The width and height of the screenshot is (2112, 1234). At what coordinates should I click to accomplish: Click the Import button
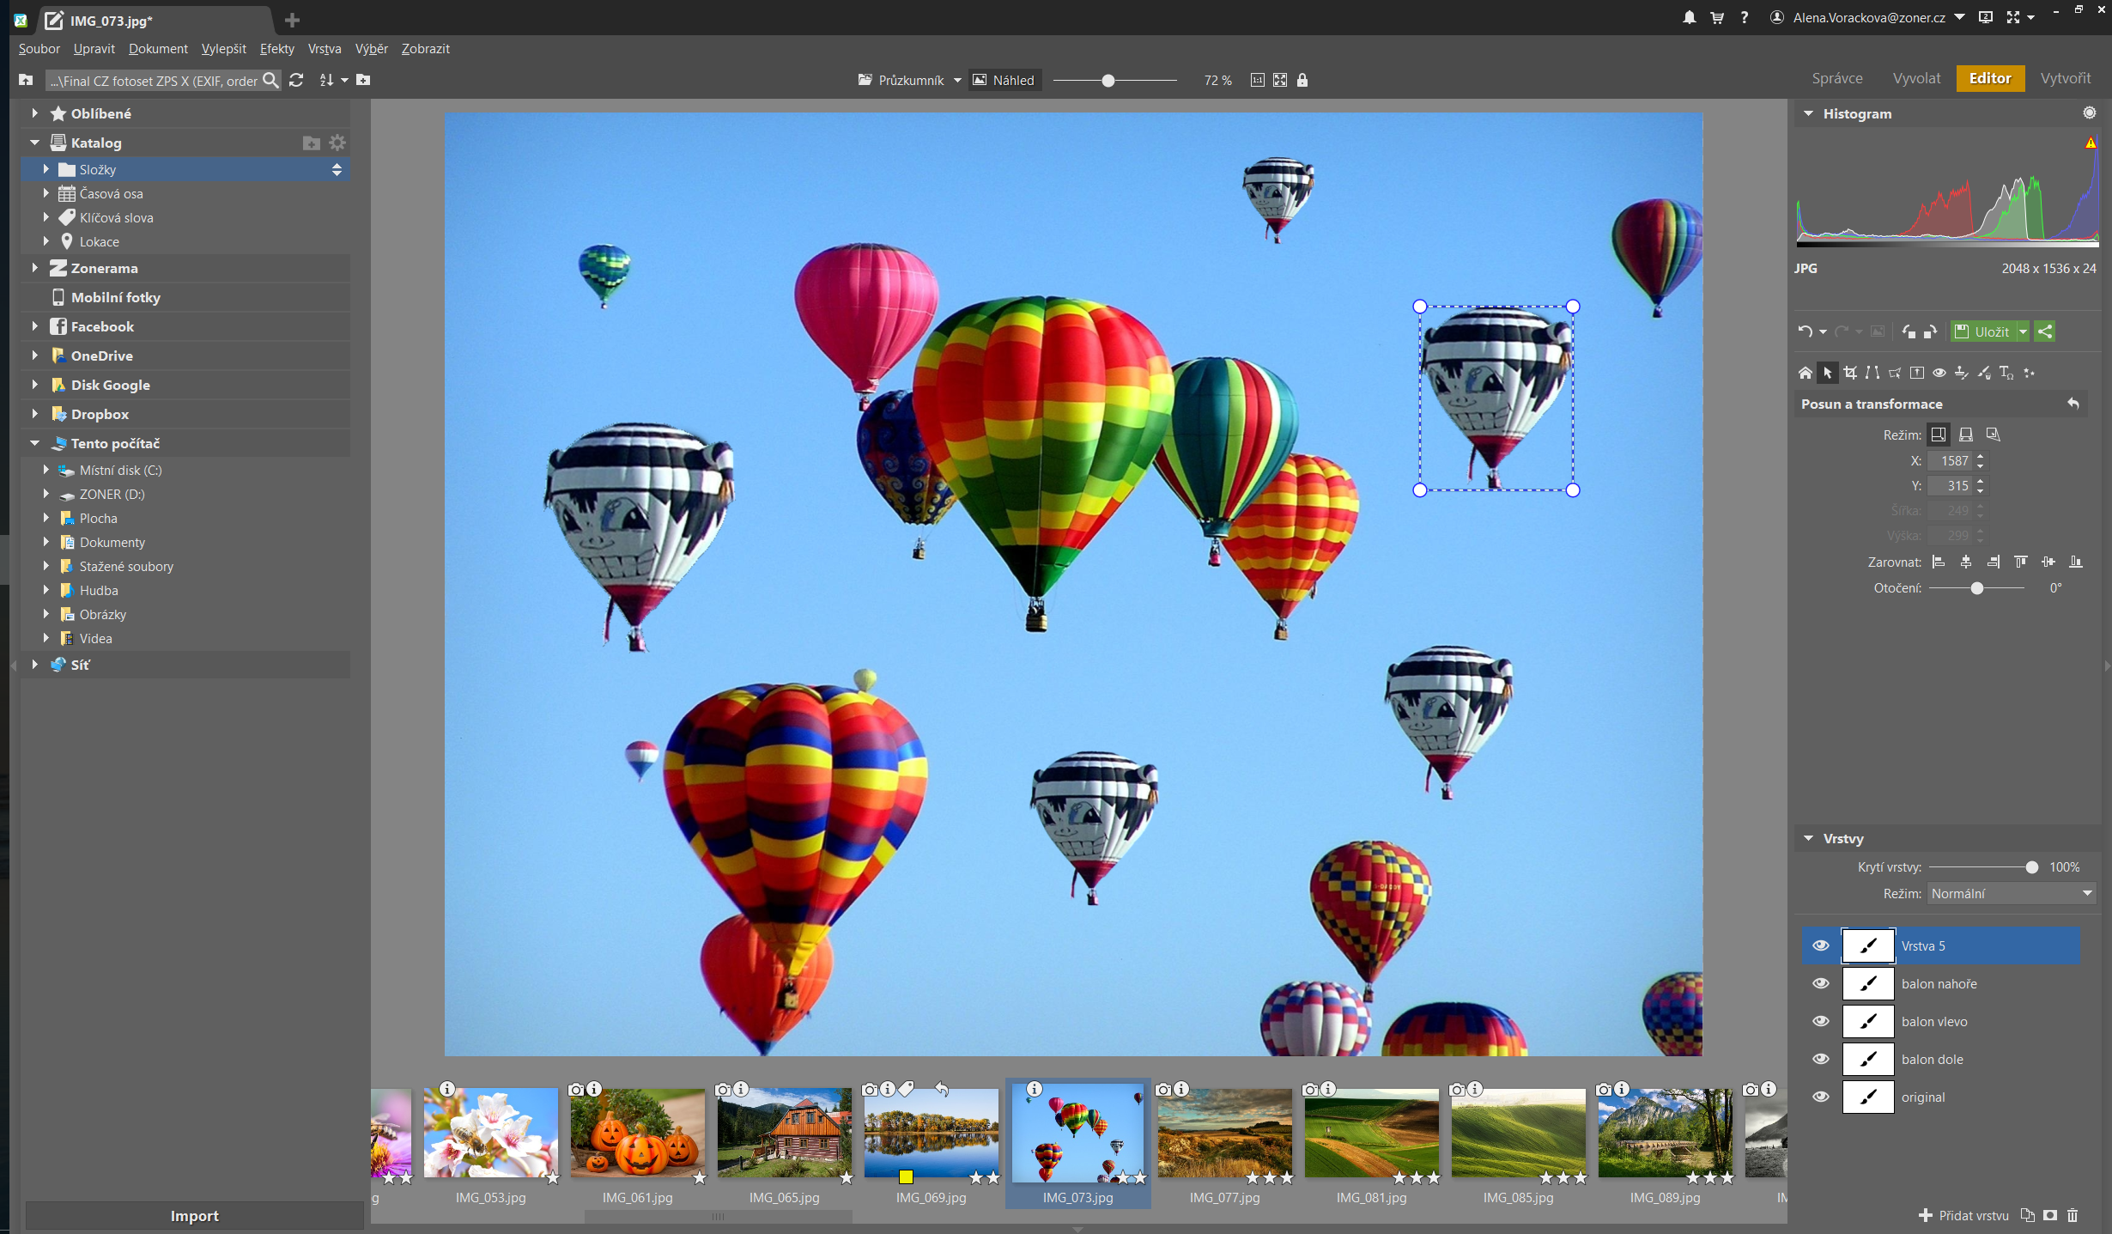(x=194, y=1215)
